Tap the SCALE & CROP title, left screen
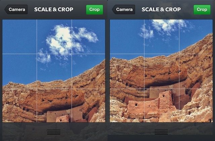This screenshot has width=215, height=141. (54, 9)
